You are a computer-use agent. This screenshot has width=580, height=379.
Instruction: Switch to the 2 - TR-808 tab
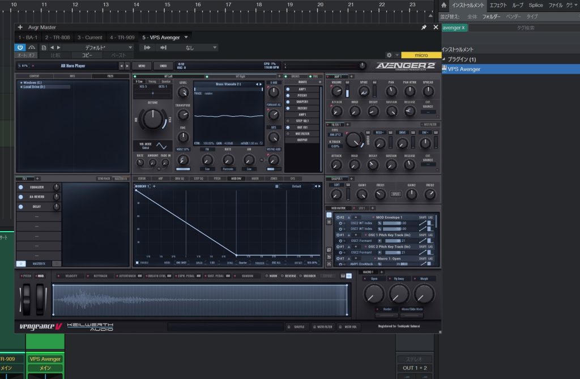58,37
